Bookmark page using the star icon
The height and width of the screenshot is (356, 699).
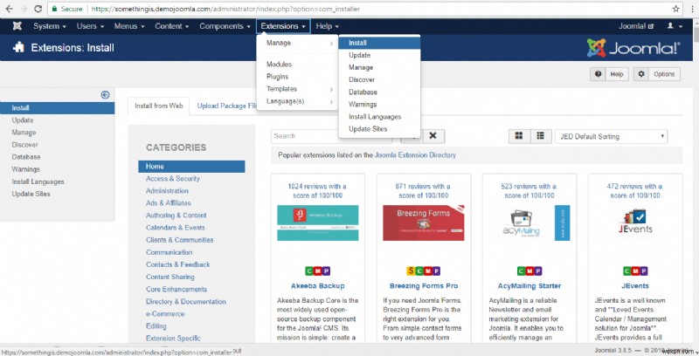[675, 9]
